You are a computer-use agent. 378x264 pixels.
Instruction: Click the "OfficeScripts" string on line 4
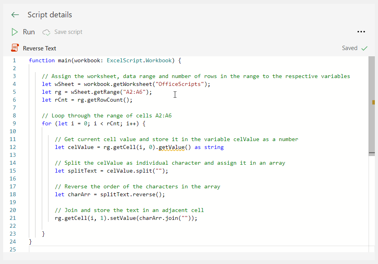[180, 84]
